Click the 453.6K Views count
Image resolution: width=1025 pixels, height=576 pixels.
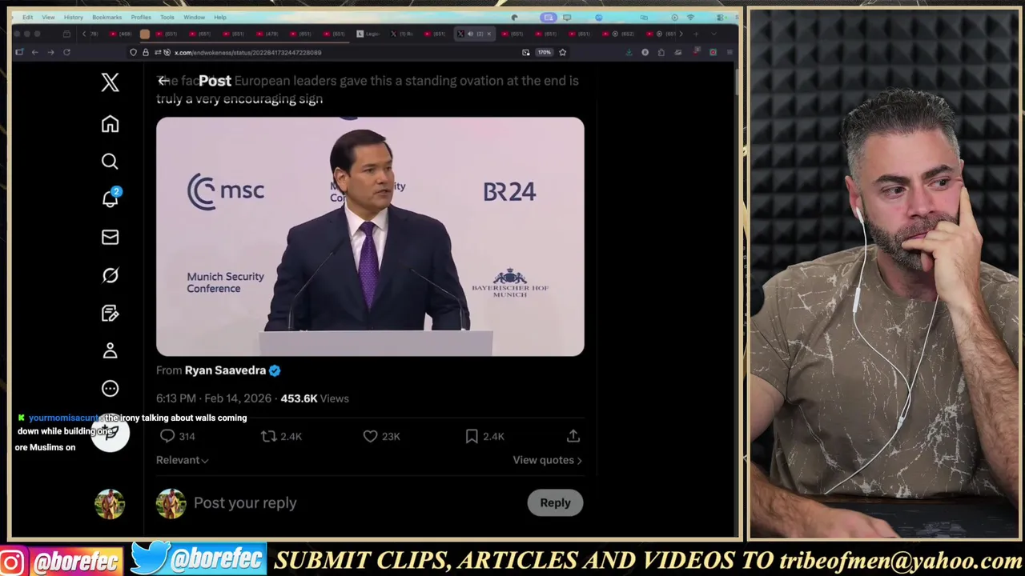(315, 398)
